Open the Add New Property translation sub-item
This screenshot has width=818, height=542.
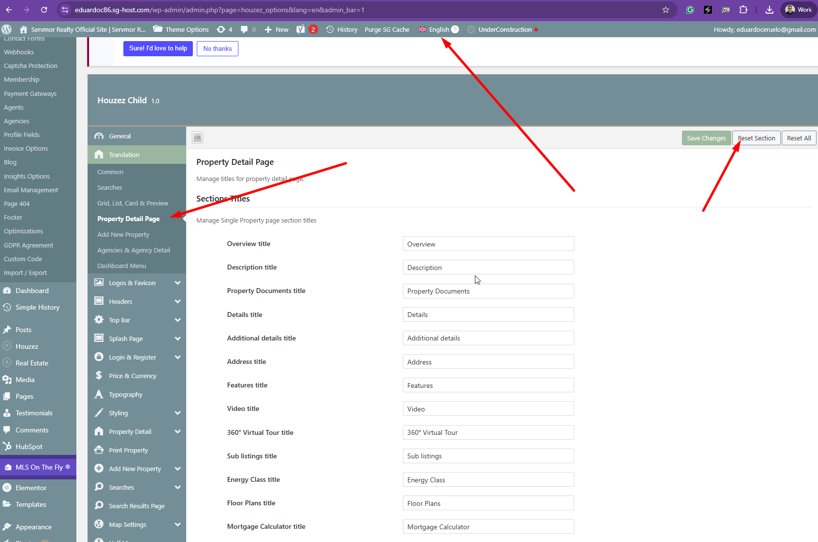click(123, 234)
